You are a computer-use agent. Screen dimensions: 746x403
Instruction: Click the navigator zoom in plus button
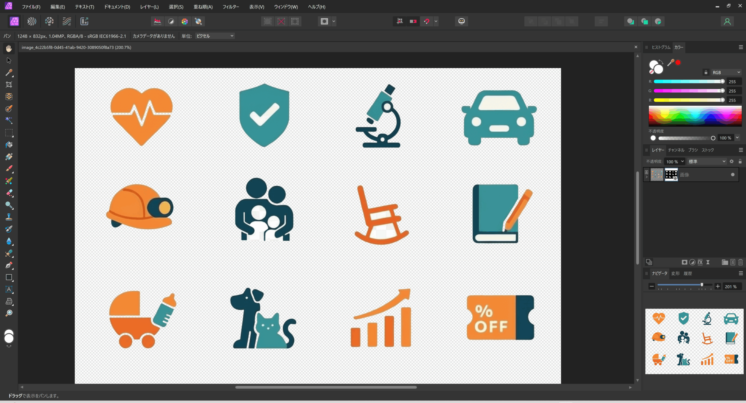coord(718,286)
